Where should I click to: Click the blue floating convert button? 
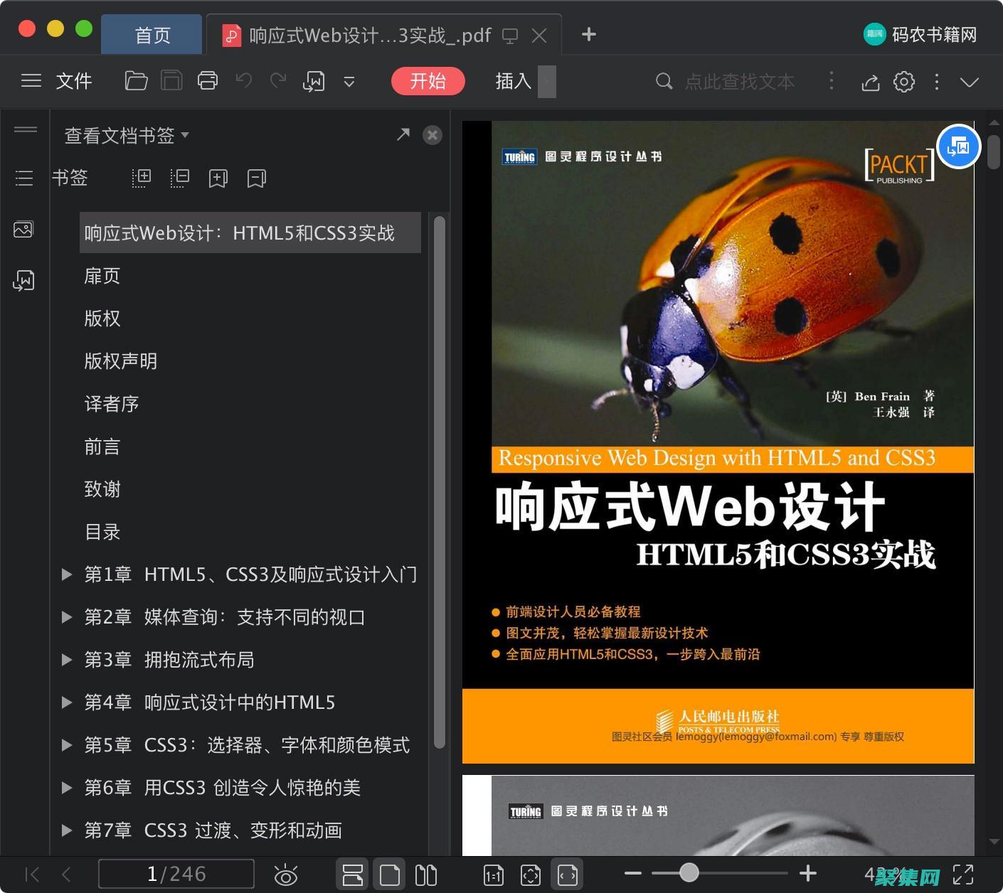[x=958, y=146]
